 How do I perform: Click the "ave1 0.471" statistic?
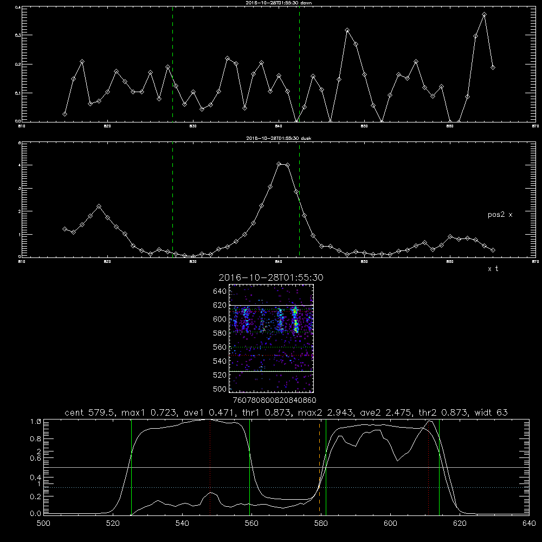209,412
